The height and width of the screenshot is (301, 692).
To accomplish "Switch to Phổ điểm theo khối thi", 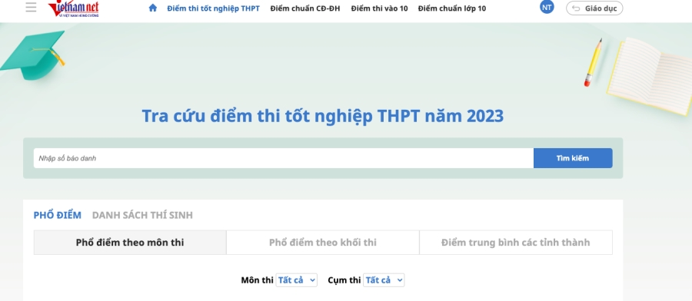I will pyautogui.click(x=323, y=243).
